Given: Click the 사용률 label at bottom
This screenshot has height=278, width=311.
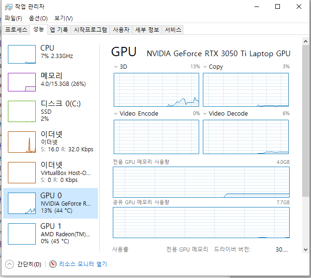Looking at the screenshot, I should tap(120, 249).
